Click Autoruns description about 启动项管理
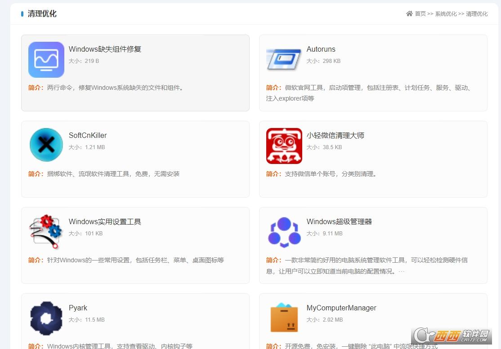501x349 pixels. (369, 93)
